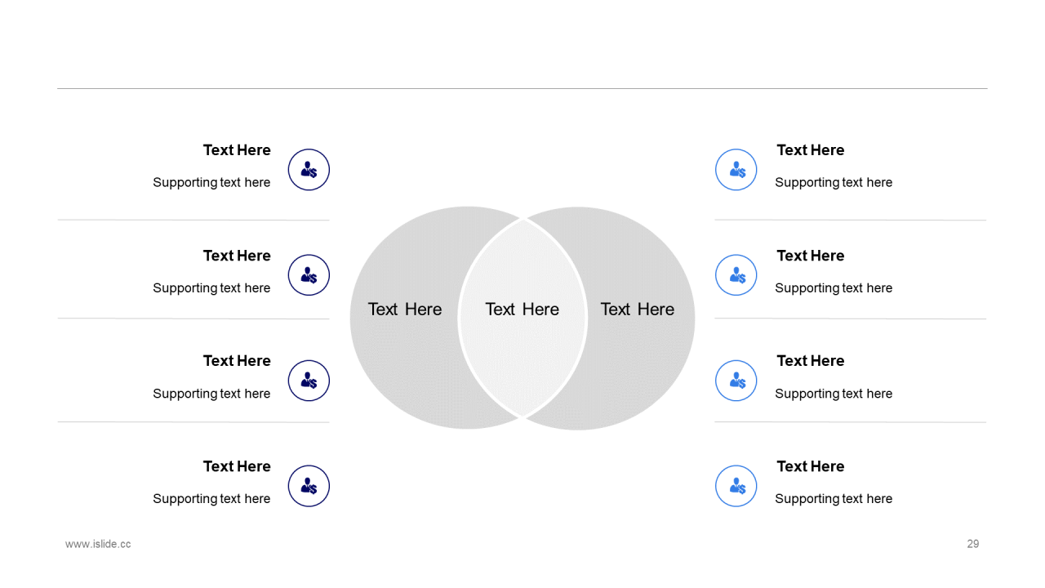Click the bottom 'Supporting text here' line in left column

(x=211, y=499)
